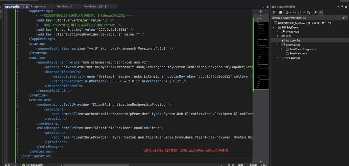Collapse the HK_MyDemo project node
The height and width of the screenshot is (166, 349).
273,27
